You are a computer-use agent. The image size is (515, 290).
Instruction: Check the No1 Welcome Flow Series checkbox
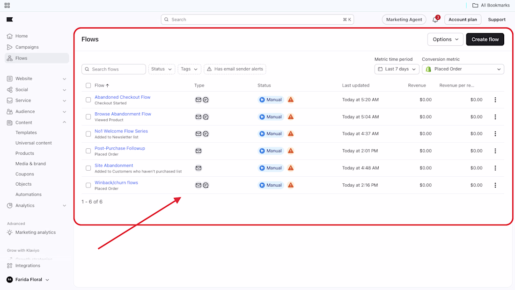pos(88,134)
